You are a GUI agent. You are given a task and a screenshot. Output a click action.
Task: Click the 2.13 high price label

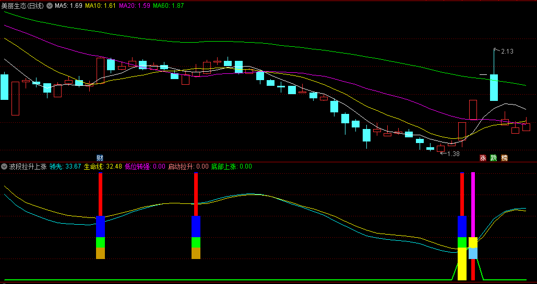click(x=507, y=51)
